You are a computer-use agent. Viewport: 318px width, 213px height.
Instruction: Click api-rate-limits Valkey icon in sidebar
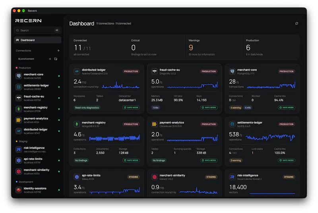(19, 160)
